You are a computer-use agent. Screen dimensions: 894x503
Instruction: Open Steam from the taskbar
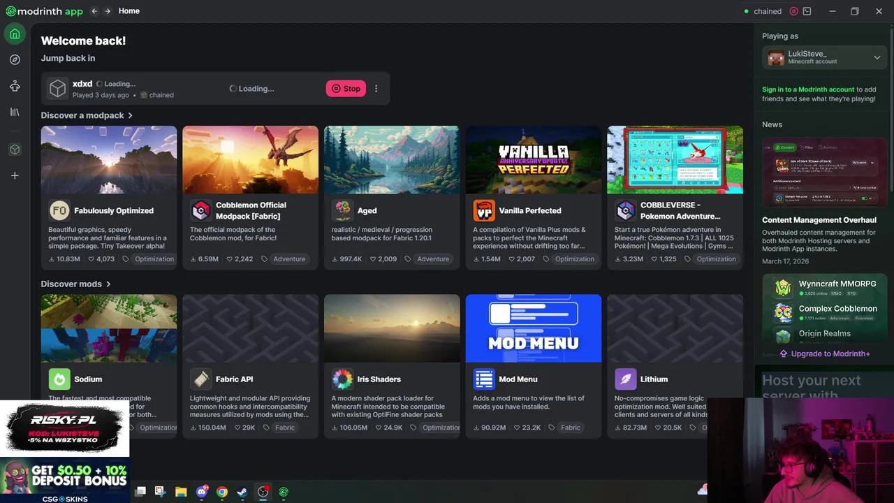tap(242, 492)
